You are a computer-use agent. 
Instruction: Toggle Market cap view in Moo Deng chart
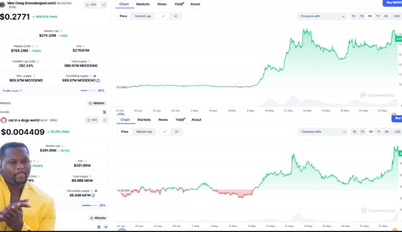click(143, 16)
